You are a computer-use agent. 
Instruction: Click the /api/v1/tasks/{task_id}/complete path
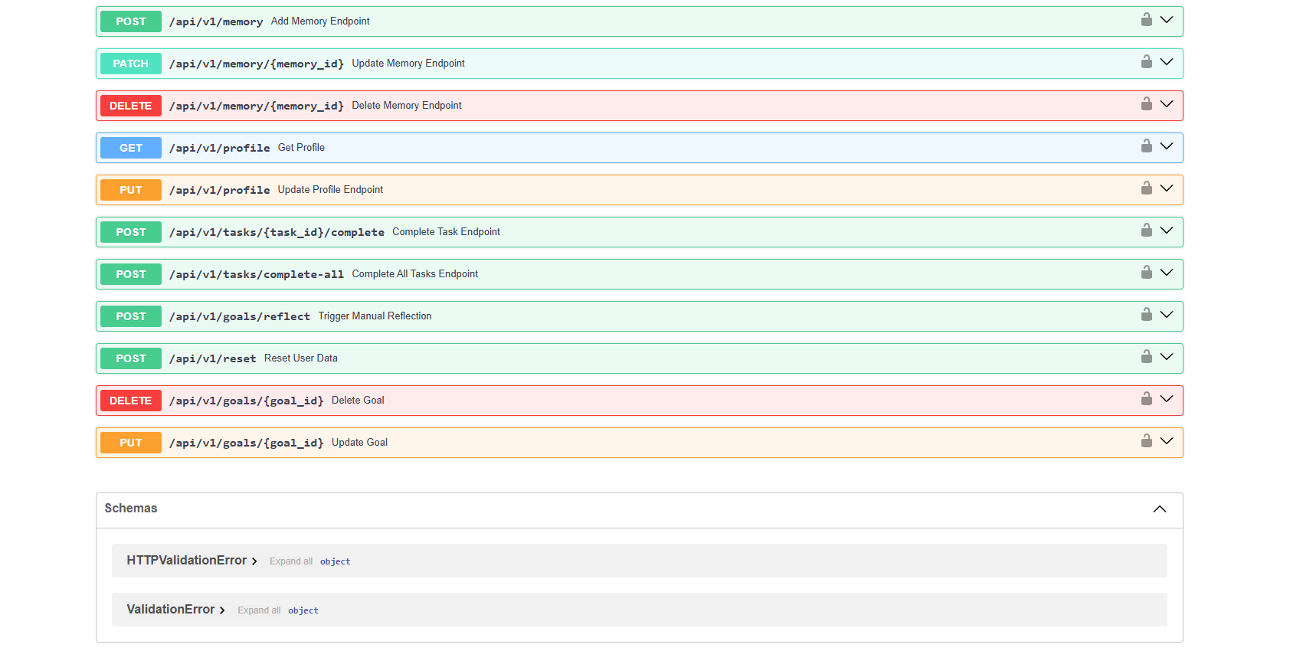[277, 232]
